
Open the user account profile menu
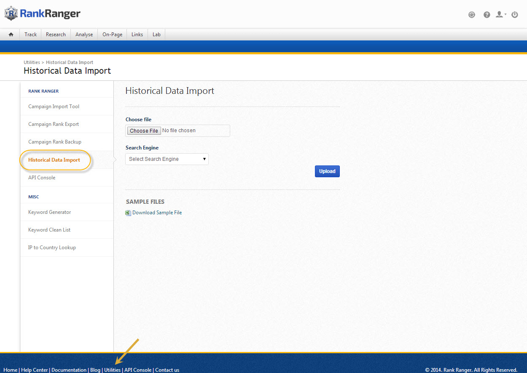[x=500, y=15]
